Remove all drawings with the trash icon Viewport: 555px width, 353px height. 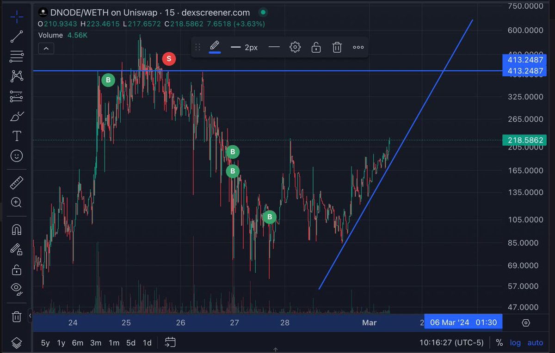(x=16, y=317)
